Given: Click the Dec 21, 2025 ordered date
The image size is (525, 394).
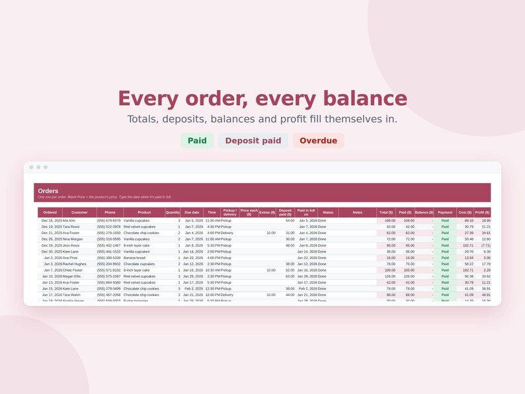Looking at the screenshot, I should tap(52, 233).
